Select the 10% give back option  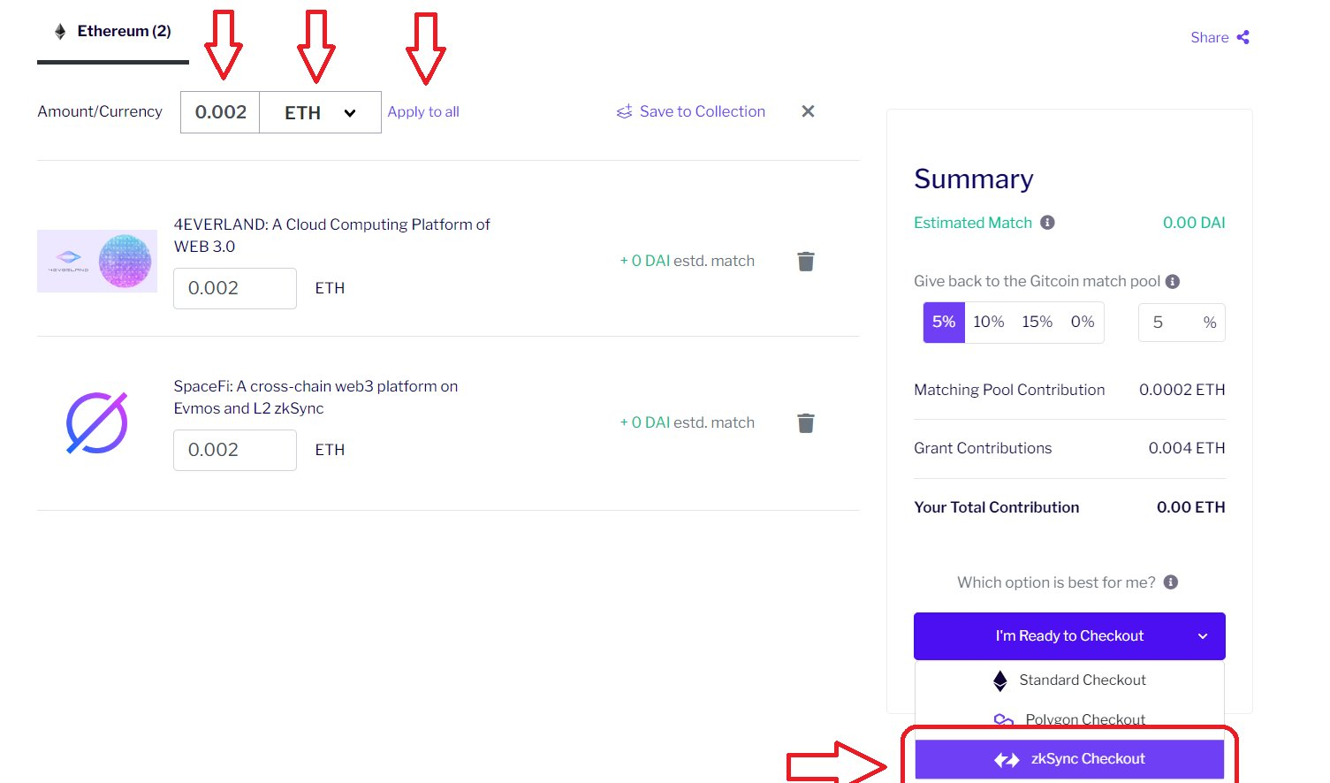pos(988,322)
